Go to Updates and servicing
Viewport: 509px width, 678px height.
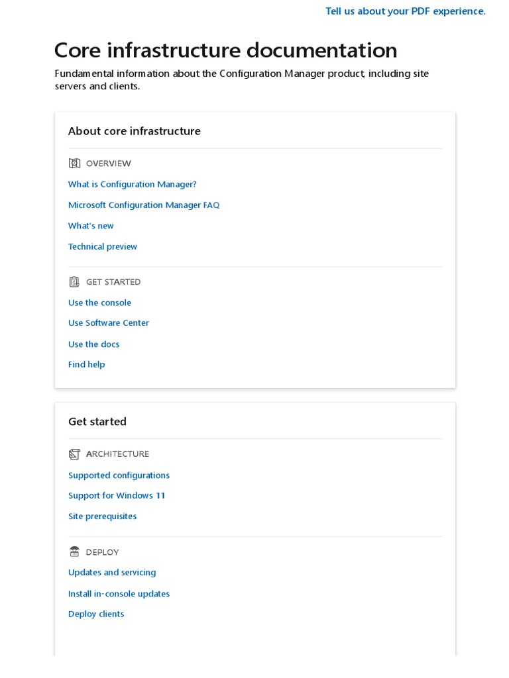[112, 573]
